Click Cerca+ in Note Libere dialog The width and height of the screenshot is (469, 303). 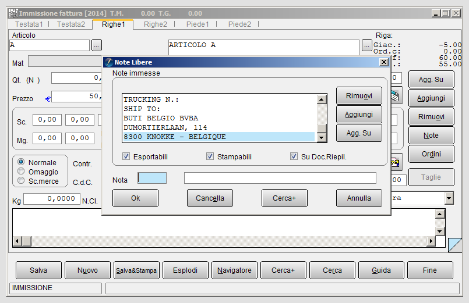284,198
